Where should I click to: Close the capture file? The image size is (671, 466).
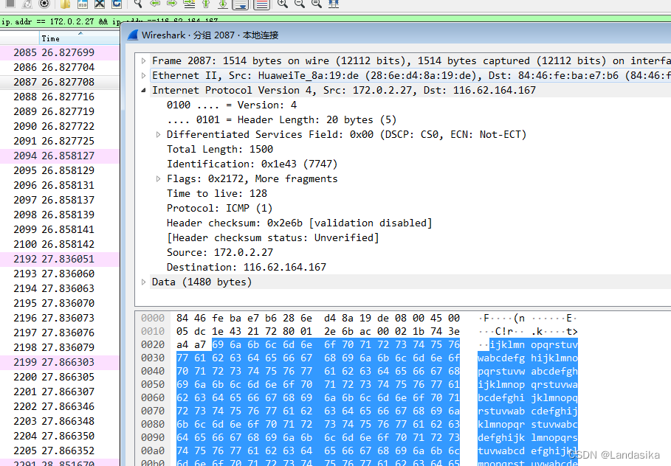99,4
